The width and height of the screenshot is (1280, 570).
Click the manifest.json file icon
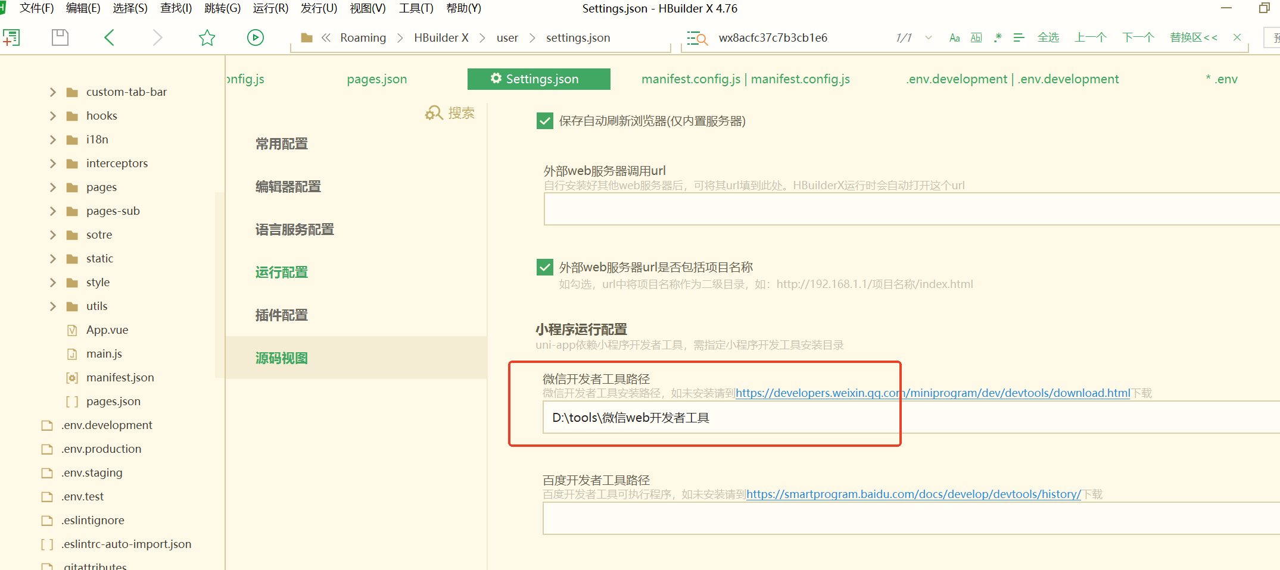pos(72,378)
